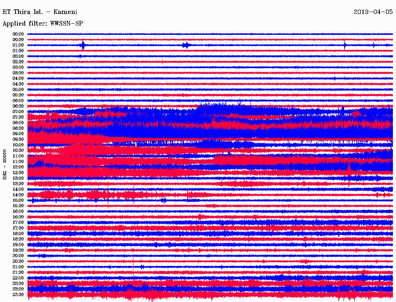The height and width of the screenshot is (302, 396).
Task: Click the 01:30 time label
Action: pyautogui.click(x=18, y=51)
